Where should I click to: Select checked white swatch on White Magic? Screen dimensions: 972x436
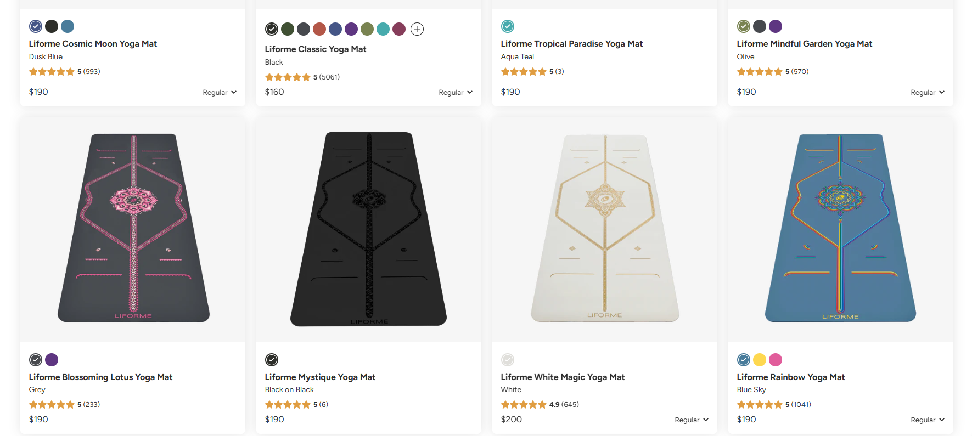(508, 360)
